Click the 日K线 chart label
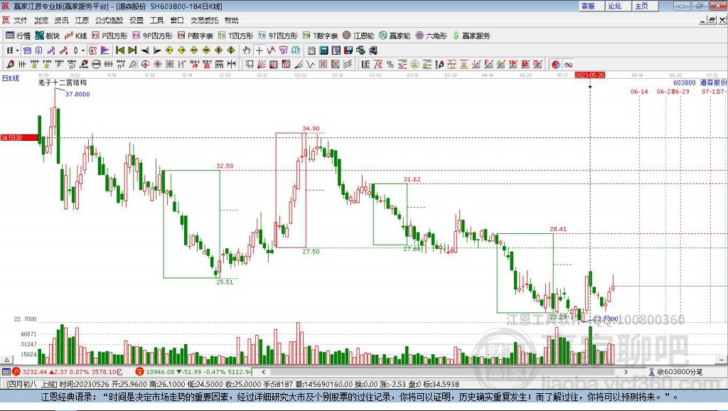This screenshot has width=728, height=411. [11, 78]
